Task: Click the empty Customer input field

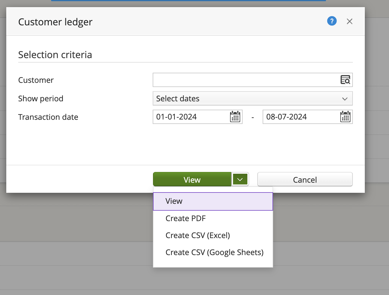Action: [239, 80]
